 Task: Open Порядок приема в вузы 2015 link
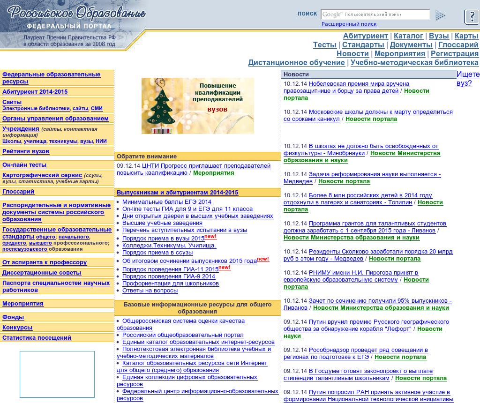point(163,239)
